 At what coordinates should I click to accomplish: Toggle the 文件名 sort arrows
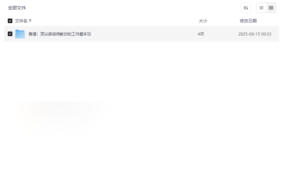(30, 21)
